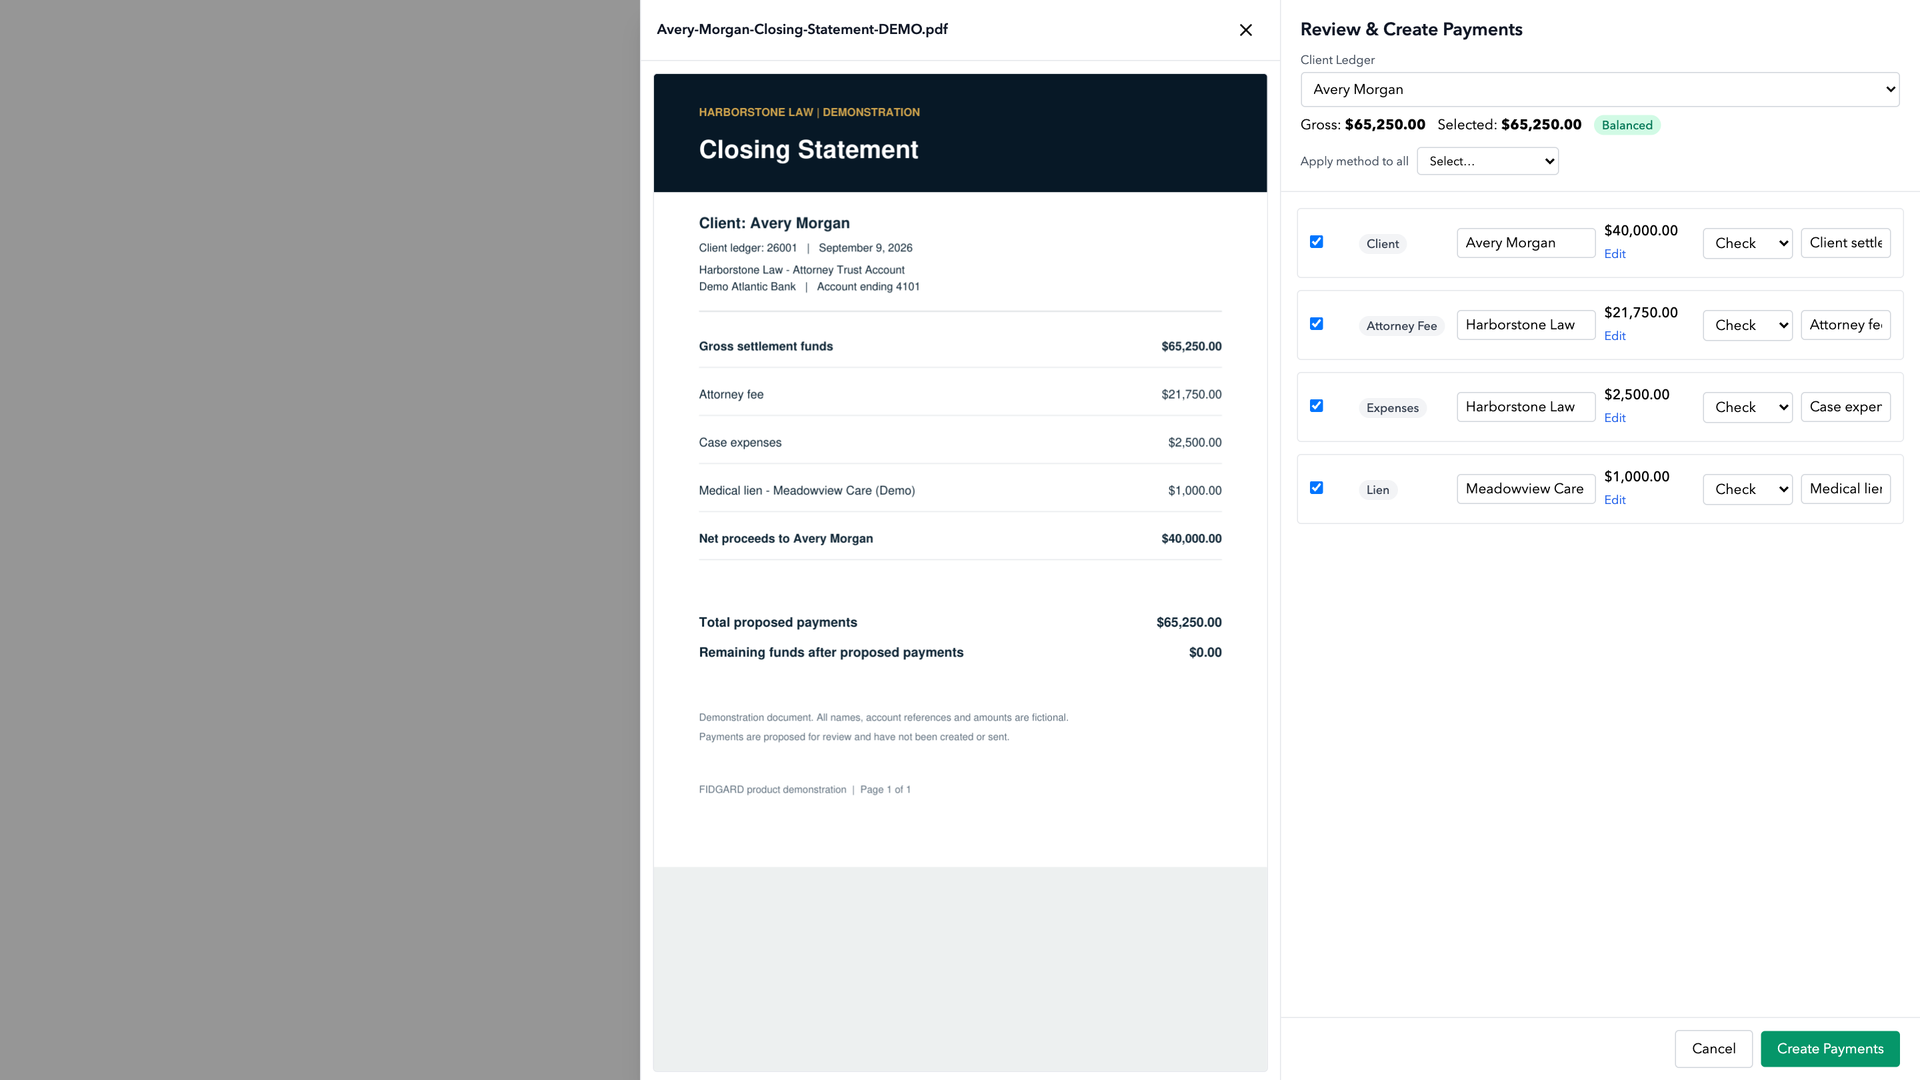Click the Expenses payee Harborstone Law field

coord(1526,407)
